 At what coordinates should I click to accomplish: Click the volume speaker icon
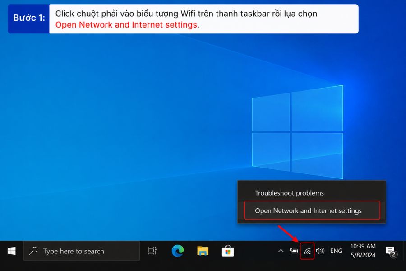[x=320, y=251]
